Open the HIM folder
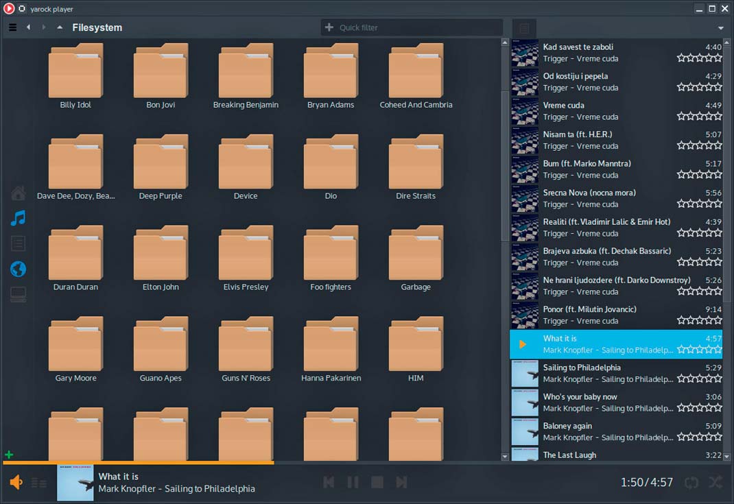This screenshot has height=504, width=734. pyautogui.click(x=416, y=350)
